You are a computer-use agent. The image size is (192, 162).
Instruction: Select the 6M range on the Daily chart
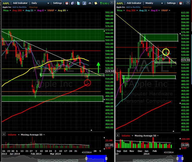[52, 160]
